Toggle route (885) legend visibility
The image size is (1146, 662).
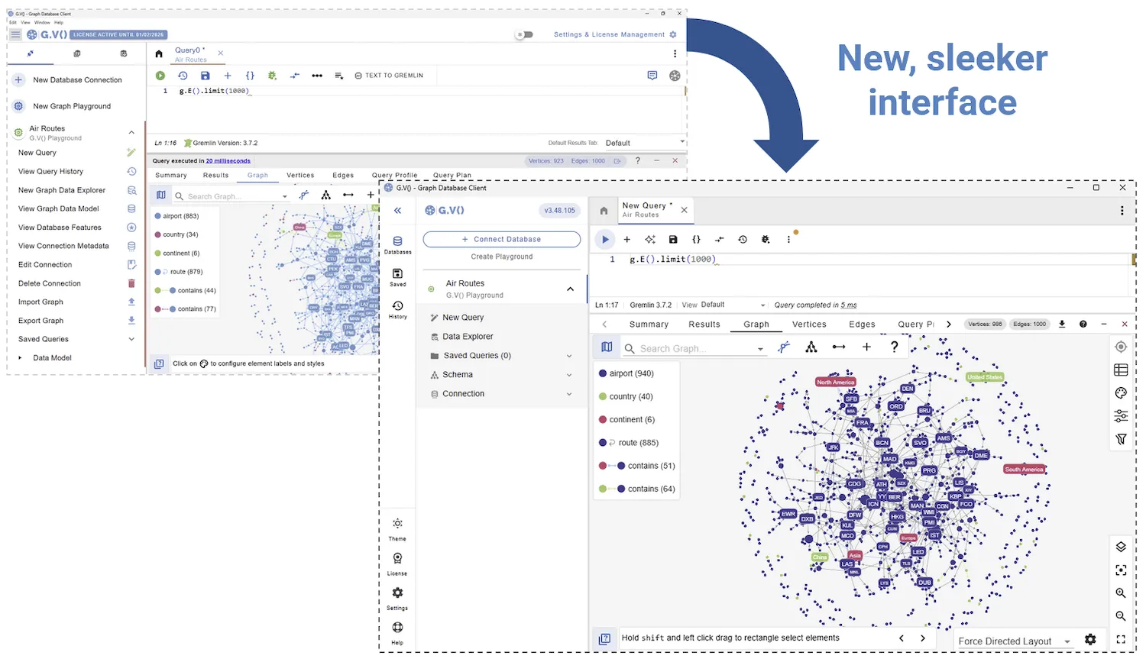pyautogui.click(x=629, y=442)
